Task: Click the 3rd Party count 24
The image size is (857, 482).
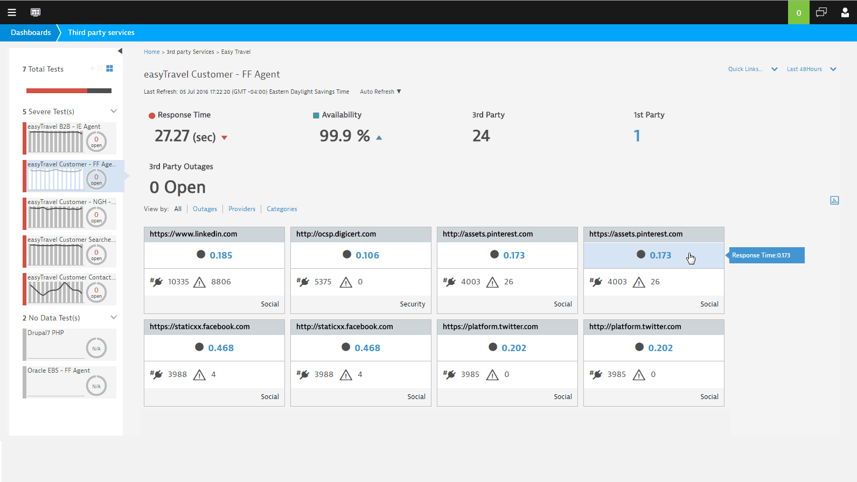Action: (x=481, y=136)
